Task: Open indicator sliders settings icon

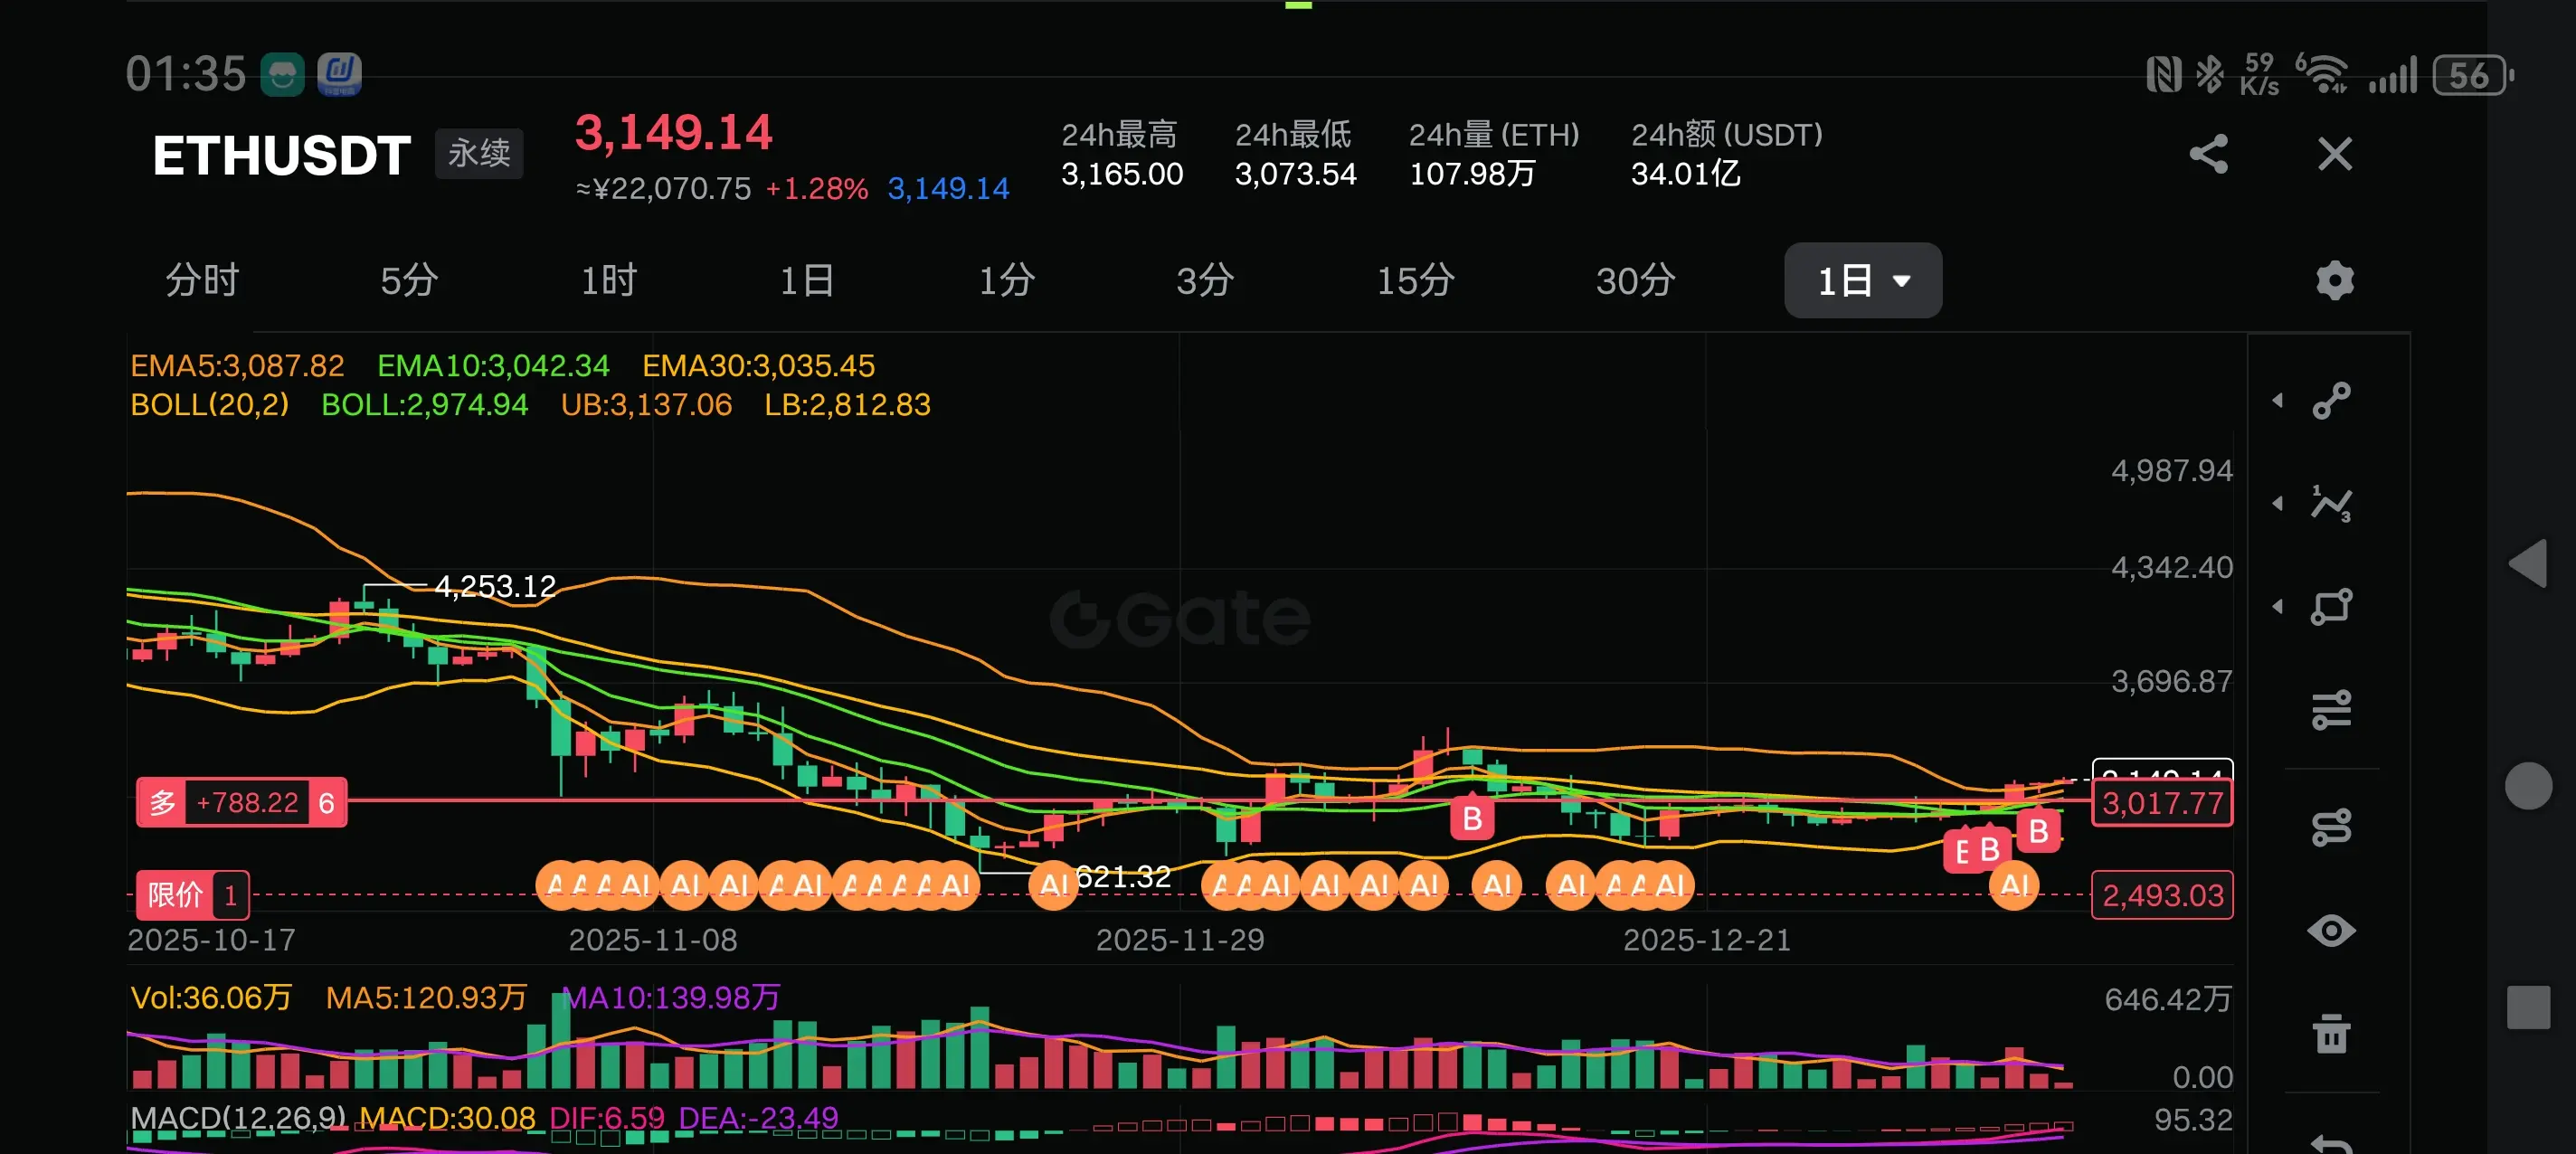Action: [x=2331, y=710]
